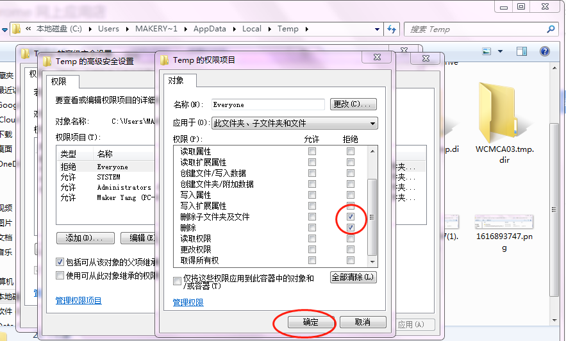Click the refresh icon beside the address bar

[392, 29]
